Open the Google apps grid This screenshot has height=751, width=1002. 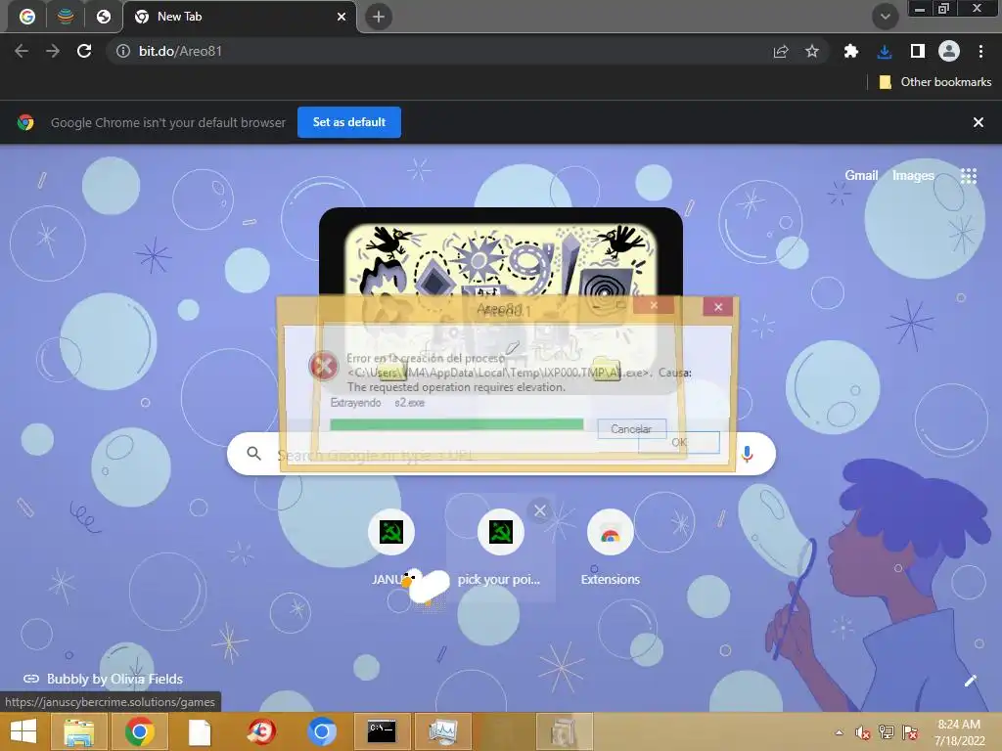point(968,176)
